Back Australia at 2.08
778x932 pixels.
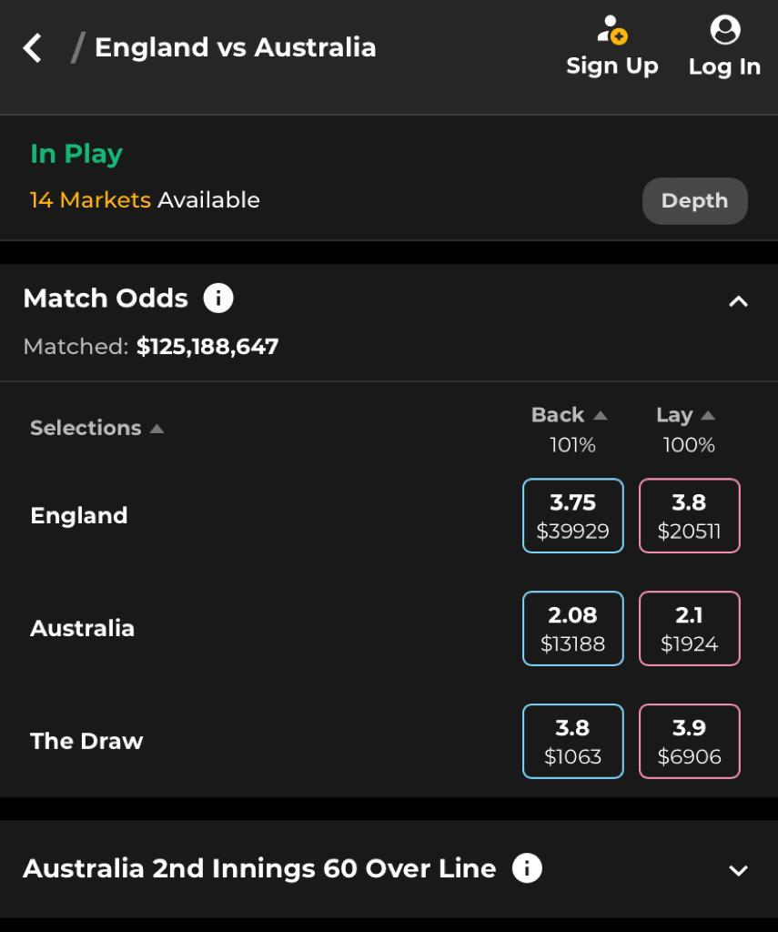(x=573, y=629)
